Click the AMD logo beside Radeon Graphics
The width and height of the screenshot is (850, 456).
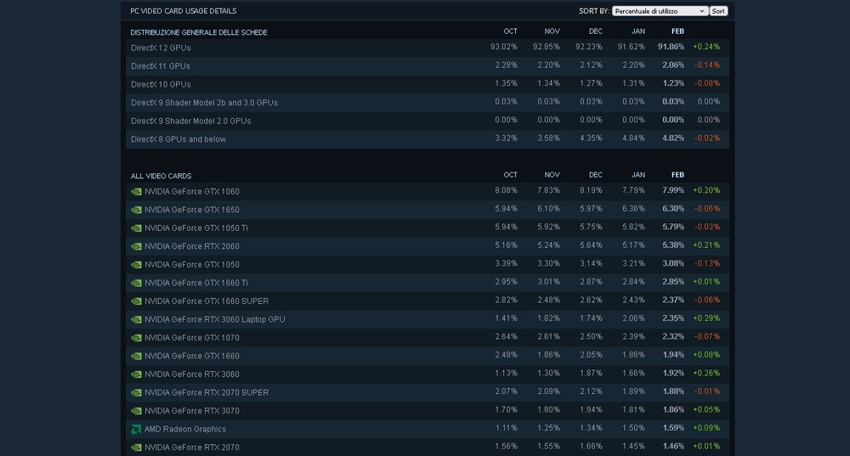coord(136,430)
